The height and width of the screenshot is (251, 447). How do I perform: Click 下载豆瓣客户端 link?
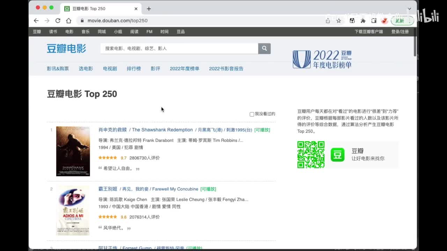[369, 32]
